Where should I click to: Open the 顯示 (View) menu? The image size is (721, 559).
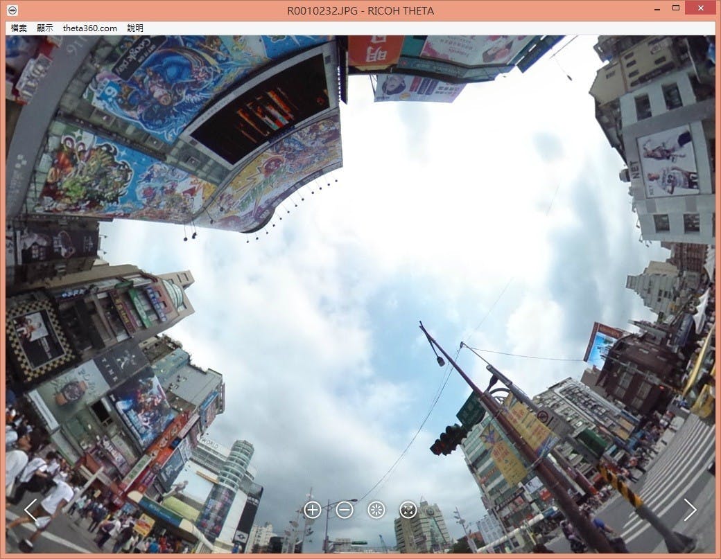[45, 28]
